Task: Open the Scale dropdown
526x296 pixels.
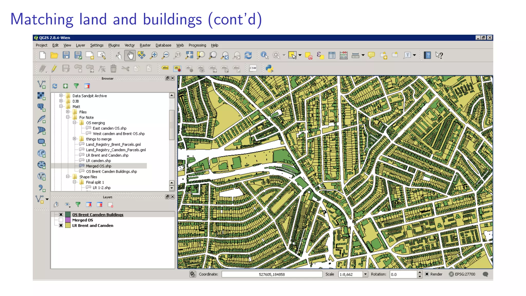Action: pos(365,274)
